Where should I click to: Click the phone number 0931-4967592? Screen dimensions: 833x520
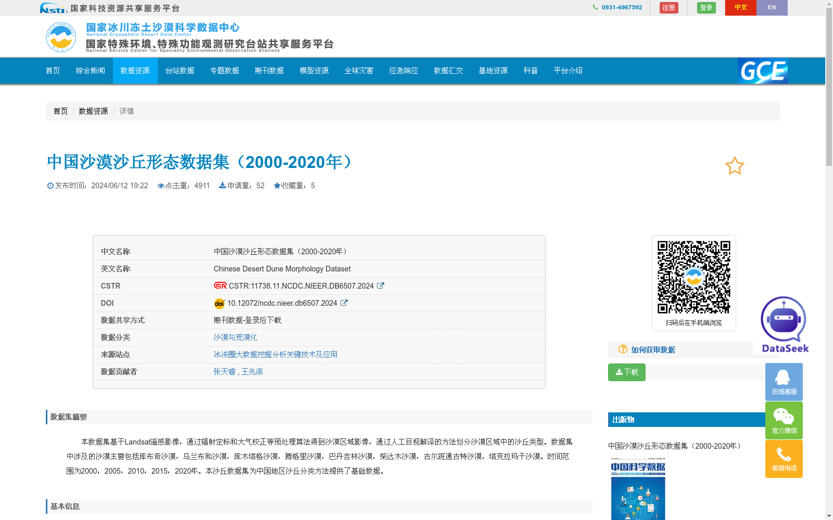pos(622,7)
